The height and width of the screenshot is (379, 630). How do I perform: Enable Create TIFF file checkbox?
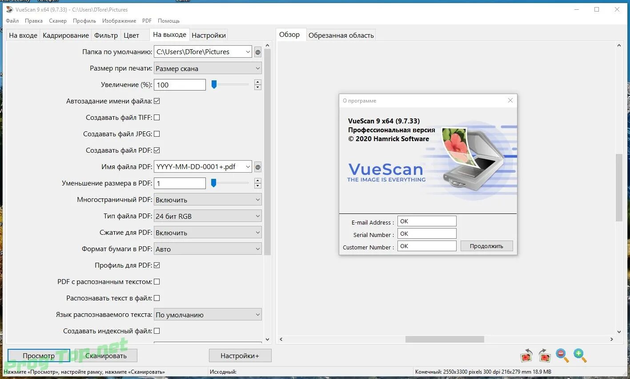pyautogui.click(x=156, y=118)
